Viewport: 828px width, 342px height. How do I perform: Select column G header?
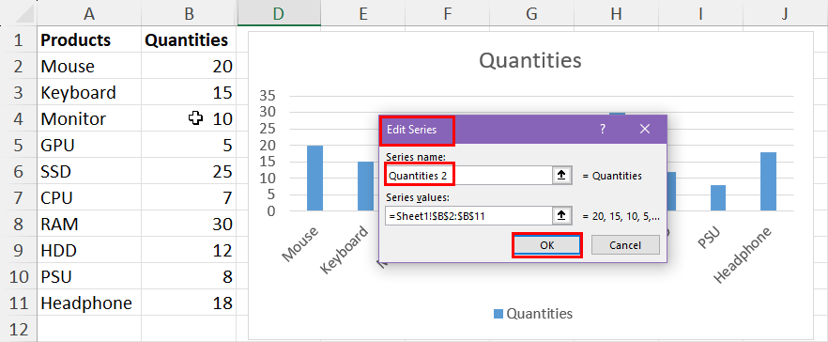(531, 14)
